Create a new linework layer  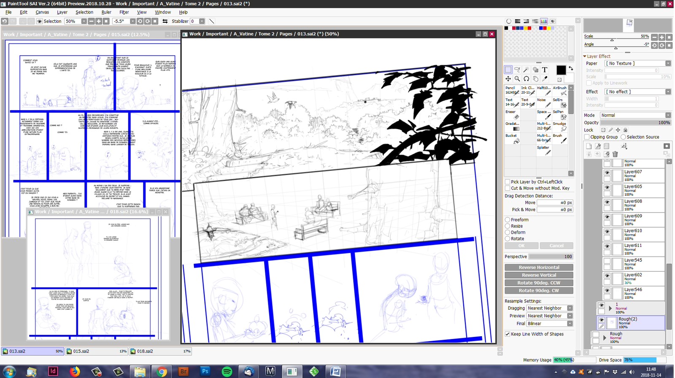(598, 146)
